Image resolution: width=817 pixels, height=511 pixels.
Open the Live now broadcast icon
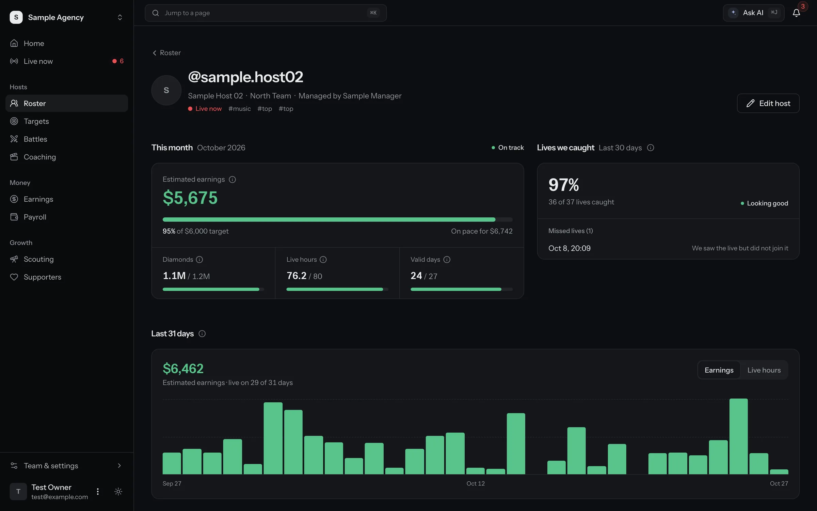point(14,61)
